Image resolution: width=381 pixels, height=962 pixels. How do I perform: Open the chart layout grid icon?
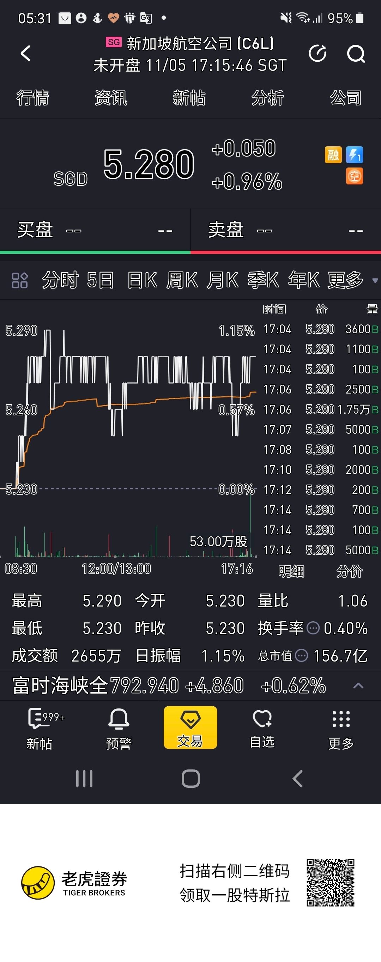(20, 280)
